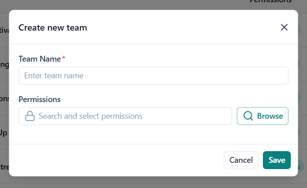The image size is (307, 188).
Task: Click the Search and select permissions box
Action: [x=131, y=116]
